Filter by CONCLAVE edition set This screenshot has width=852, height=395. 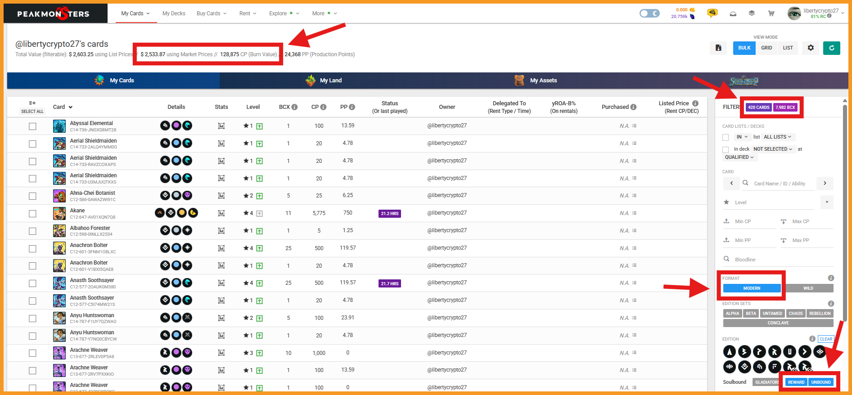(x=778, y=323)
